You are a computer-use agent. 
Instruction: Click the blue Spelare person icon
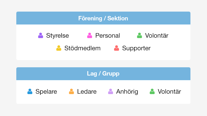(30, 92)
